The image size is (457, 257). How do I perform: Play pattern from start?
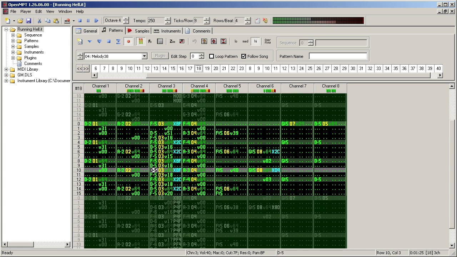[99, 41]
